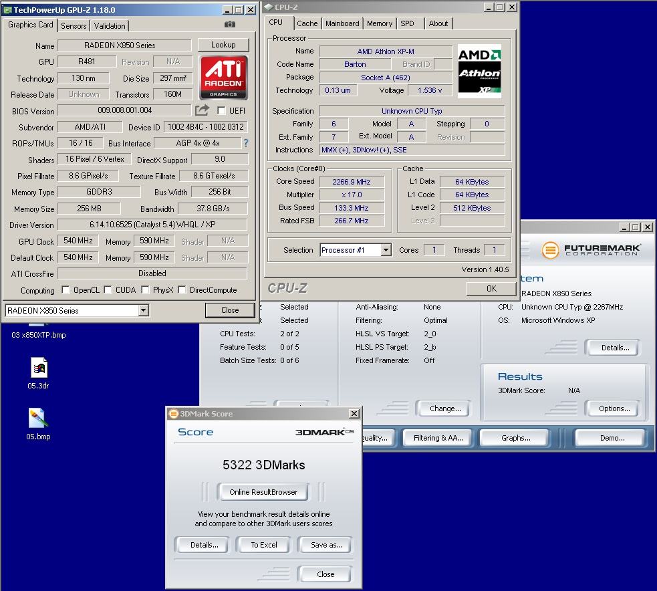The image size is (657, 591).
Task: Toggle the OpenCL checkbox
Action: pos(65,289)
